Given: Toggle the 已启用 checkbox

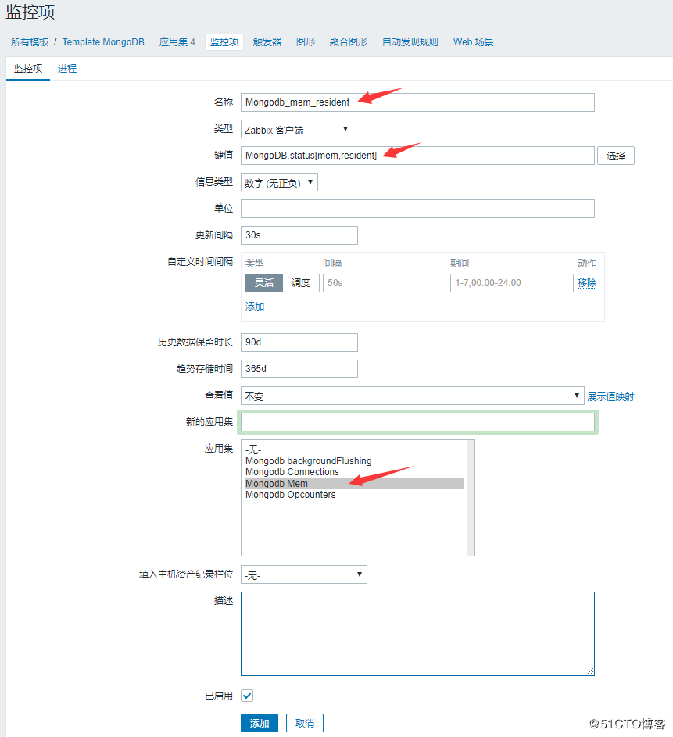Looking at the screenshot, I should (247, 696).
